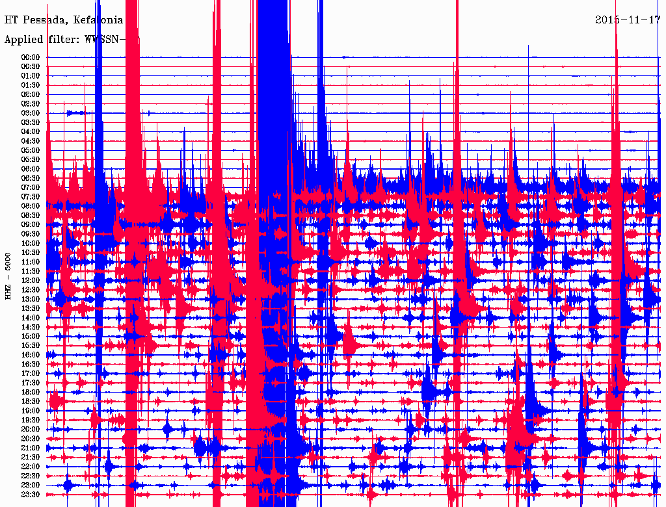Click the 05:00 row label

(31, 150)
